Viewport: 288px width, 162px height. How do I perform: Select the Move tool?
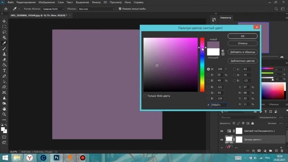click(4, 21)
